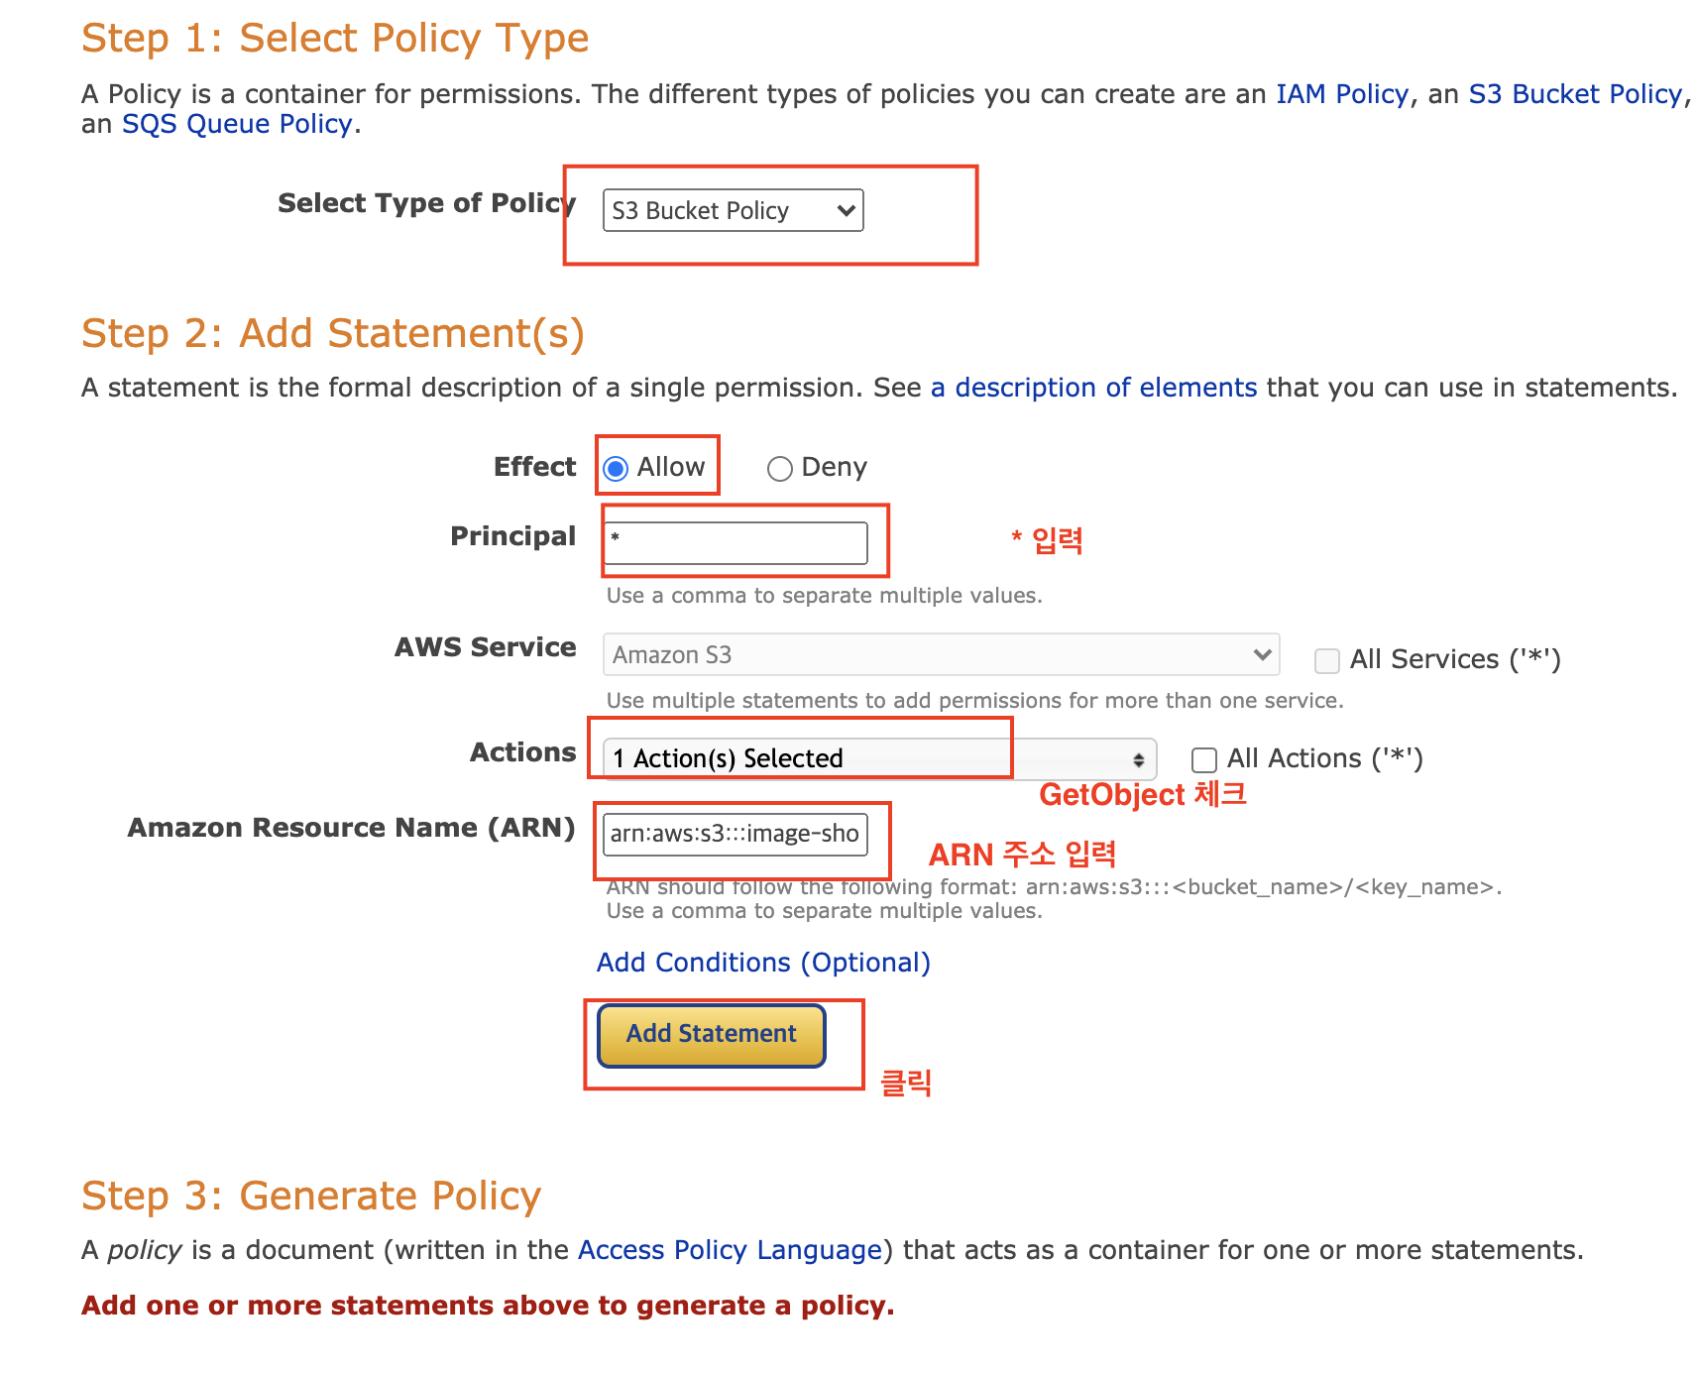Click the Principal input field

[735, 542]
